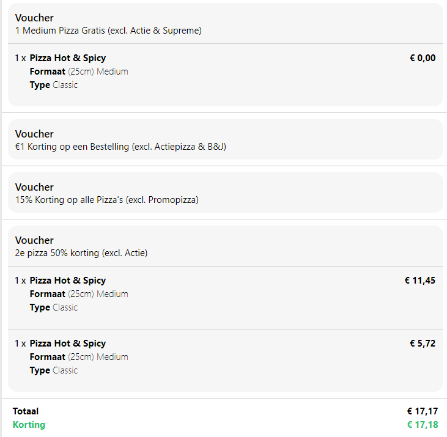Click the Formaat line of the € 11,45 pizza
The image size is (447, 437).
click(79, 294)
